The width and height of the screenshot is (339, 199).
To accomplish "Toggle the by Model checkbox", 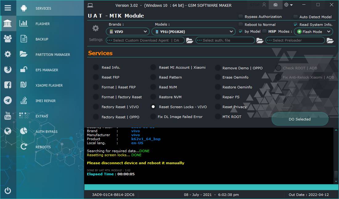I will 241,31.
